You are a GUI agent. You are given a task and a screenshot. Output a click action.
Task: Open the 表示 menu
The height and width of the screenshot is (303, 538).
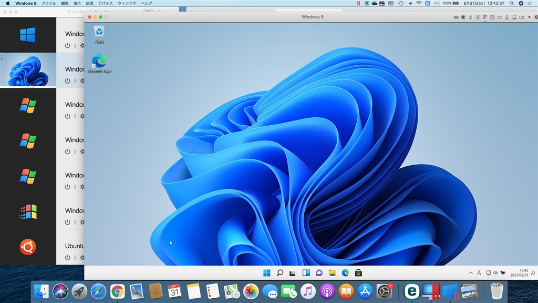pyautogui.click(x=77, y=3)
